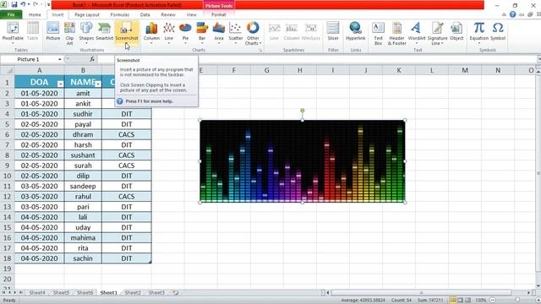Screen dimensions: 541x304
Task: Select row header 15
Action: [7, 227]
